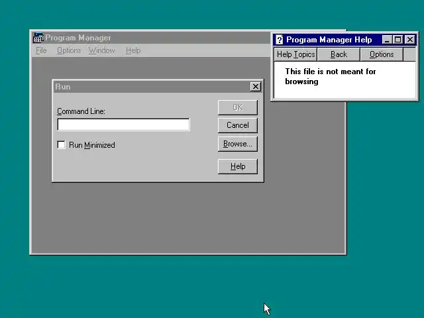The width and height of the screenshot is (424, 318).
Task: Open the Help menu in Program Manager
Action: [x=133, y=50]
